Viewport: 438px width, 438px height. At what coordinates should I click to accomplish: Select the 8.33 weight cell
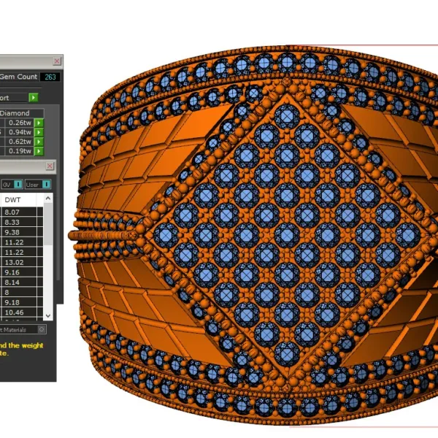pos(19,222)
